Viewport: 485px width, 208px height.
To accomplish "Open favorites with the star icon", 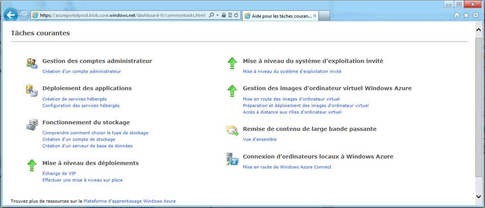I will [466, 15].
